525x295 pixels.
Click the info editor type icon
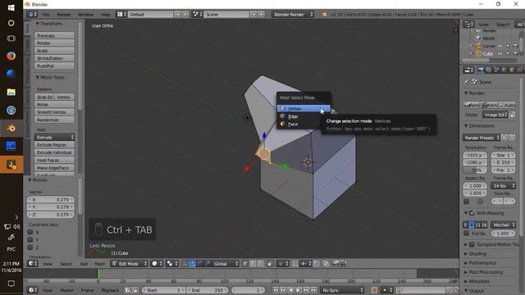pos(32,15)
